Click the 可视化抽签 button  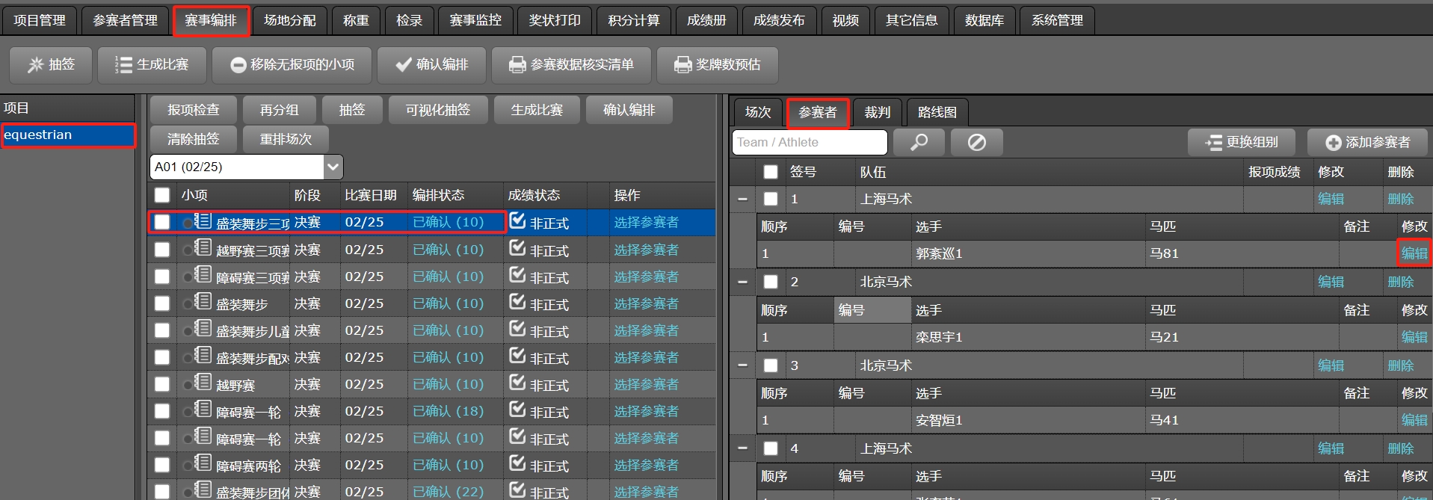tap(437, 110)
